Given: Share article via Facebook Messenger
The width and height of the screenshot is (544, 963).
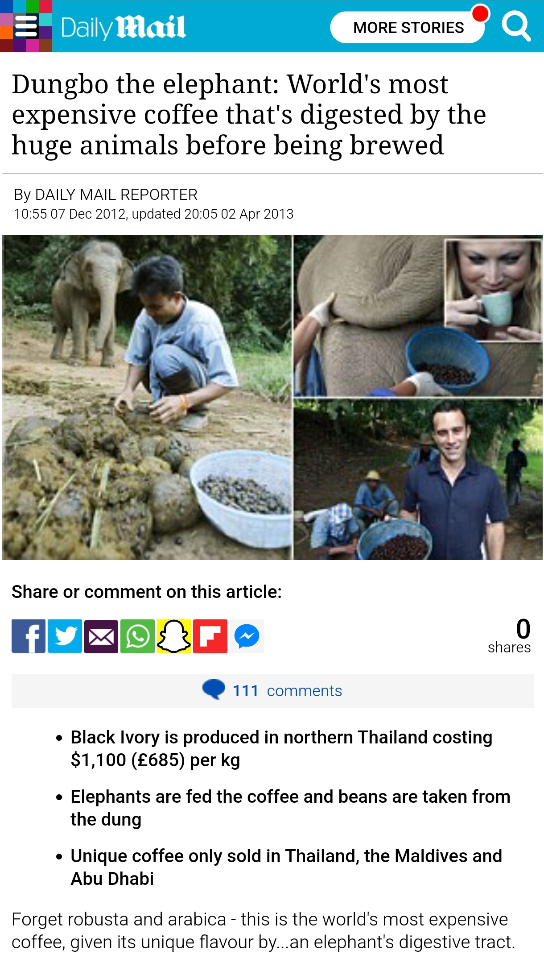Looking at the screenshot, I should pos(247,636).
